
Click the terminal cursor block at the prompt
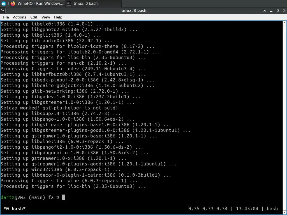pos(64,197)
